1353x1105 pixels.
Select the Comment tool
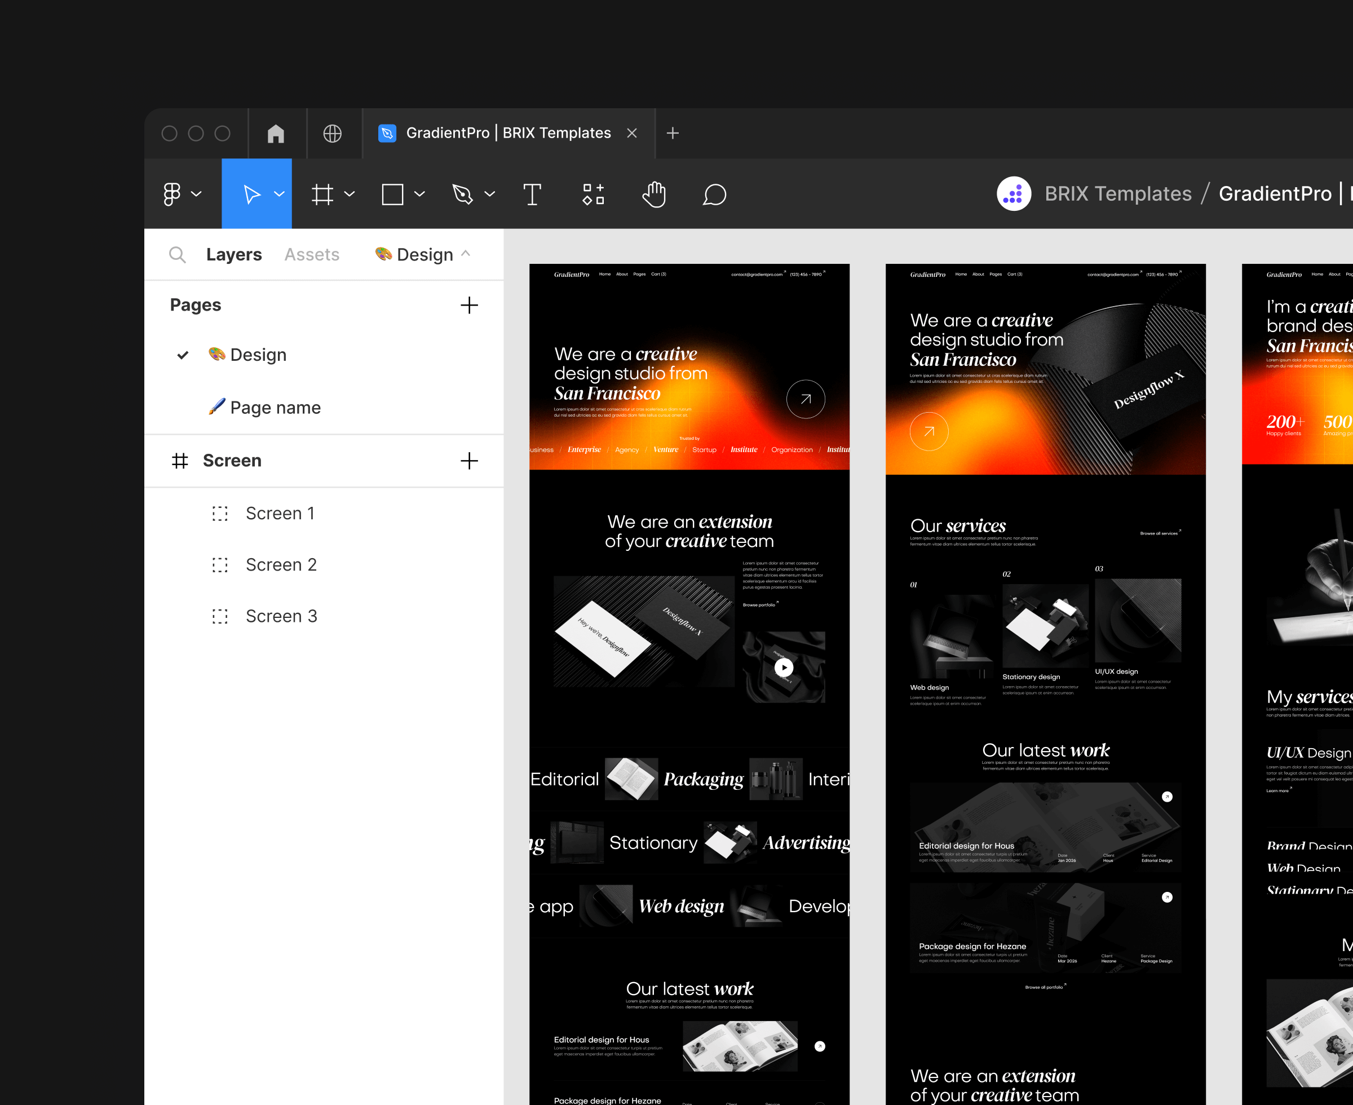pos(714,194)
